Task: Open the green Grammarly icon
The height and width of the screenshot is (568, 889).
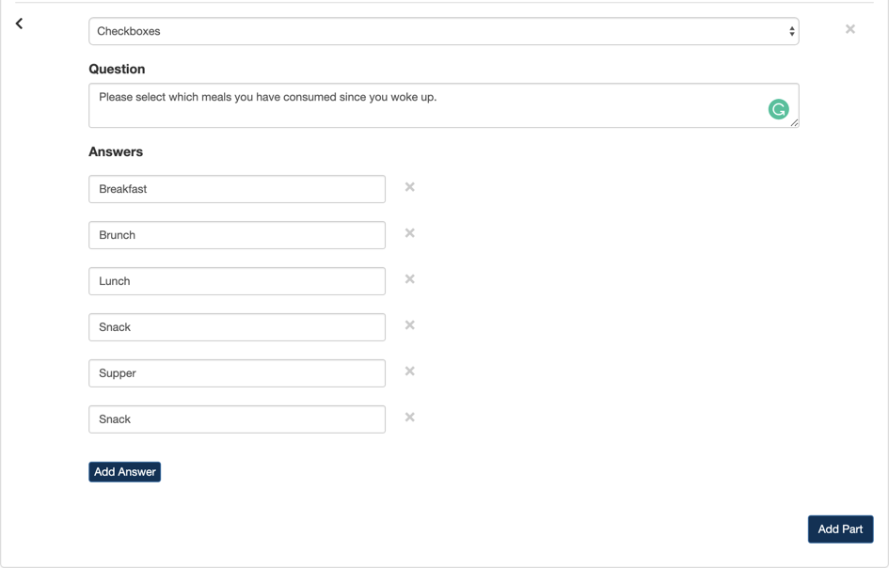Action: [x=778, y=109]
